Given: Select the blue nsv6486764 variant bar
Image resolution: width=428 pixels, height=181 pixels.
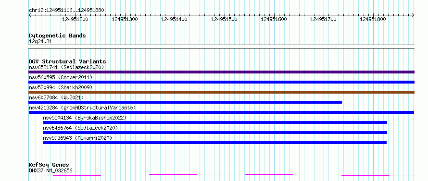Looking at the screenshot, I should click(215, 133).
